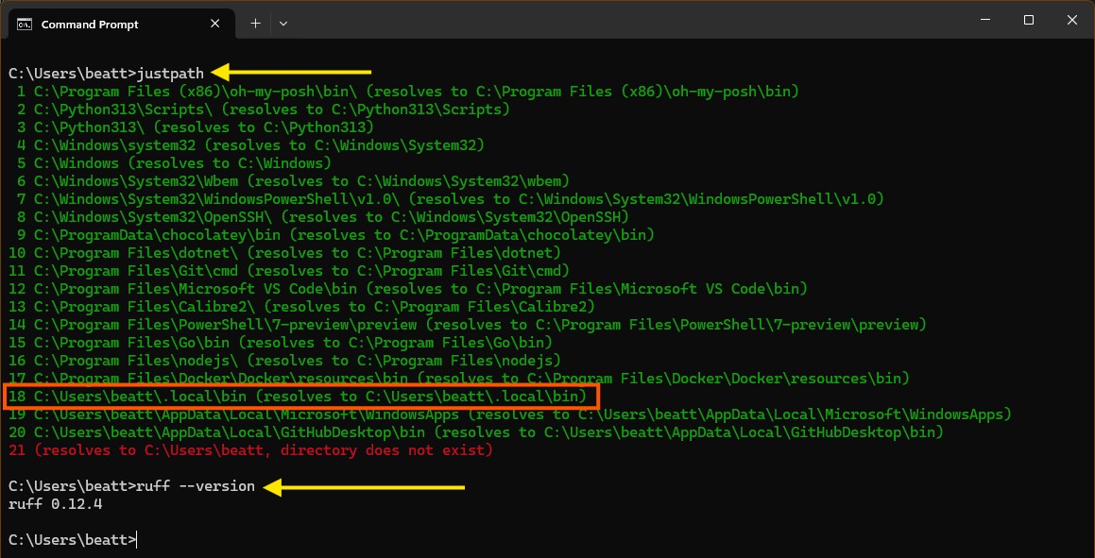Close the Command Prompt tab
The height and width of the screenshot is (558, 1095).
coord(216,24)
